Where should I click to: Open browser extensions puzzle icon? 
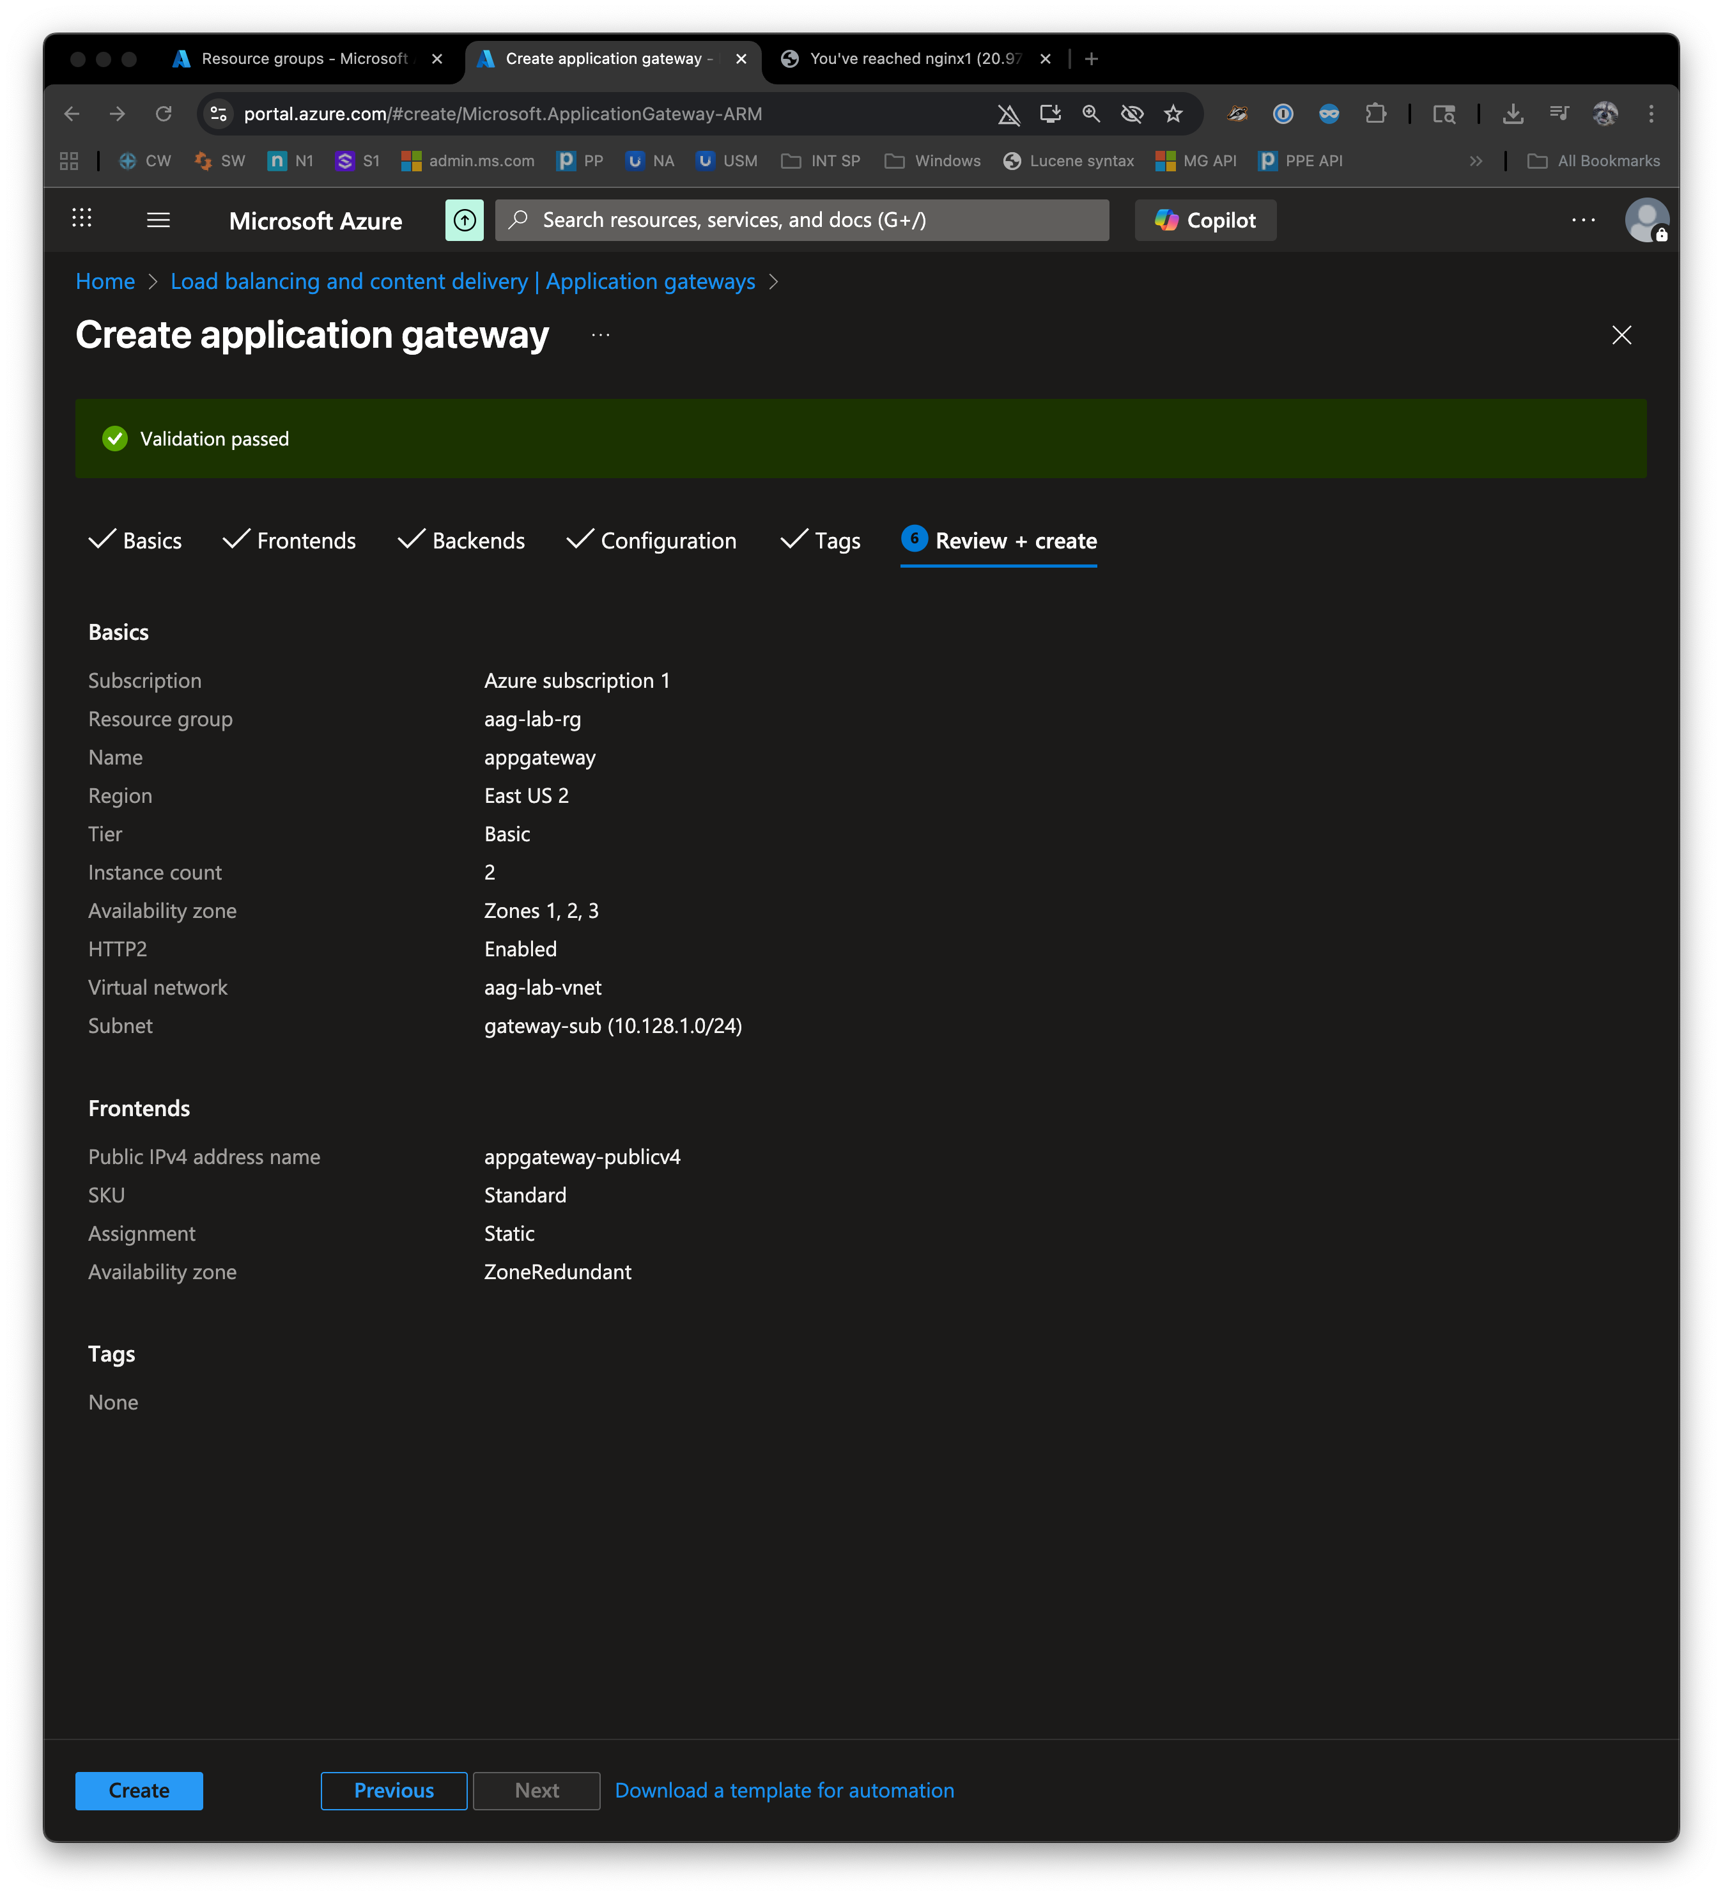(x=1375, y=114)
